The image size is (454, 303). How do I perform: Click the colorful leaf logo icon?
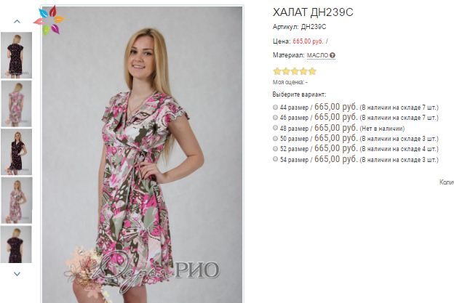49,20
